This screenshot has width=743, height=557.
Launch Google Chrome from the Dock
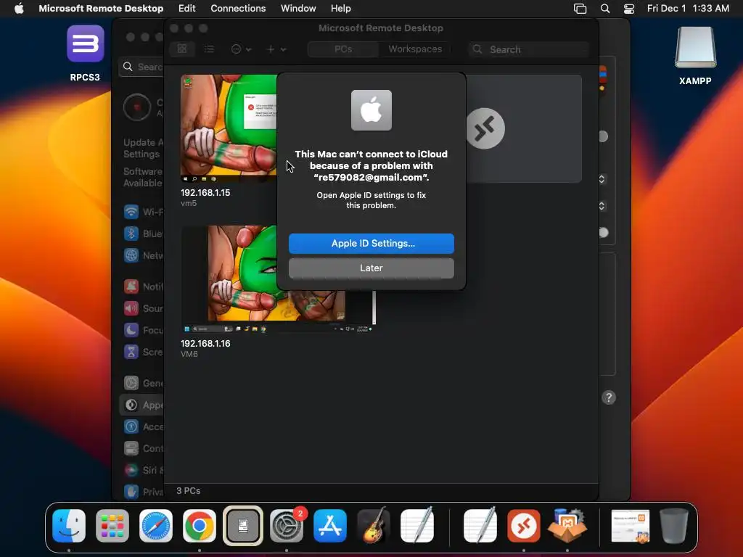200,526
